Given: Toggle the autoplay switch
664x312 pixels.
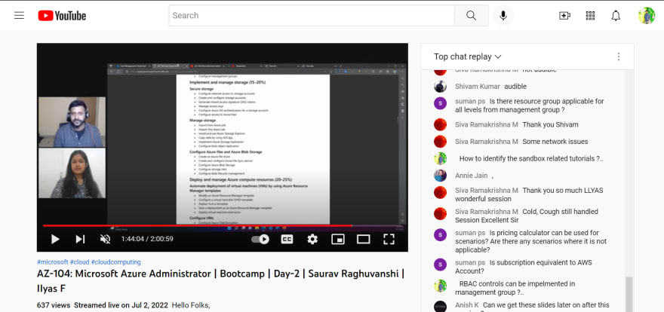Looking at the screenshot, I should tap(260, 240).
